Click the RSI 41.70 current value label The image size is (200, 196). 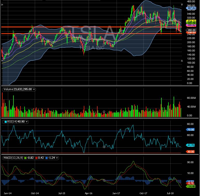tap(190, 145)
